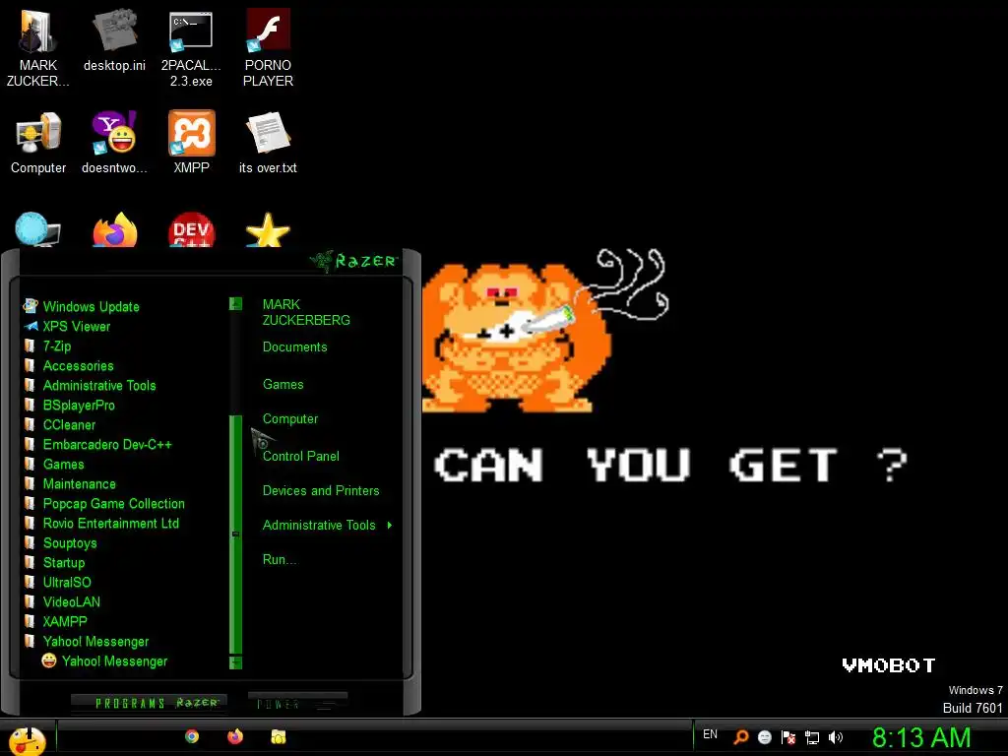Expand the CCleaner folder

click(59, 425)
